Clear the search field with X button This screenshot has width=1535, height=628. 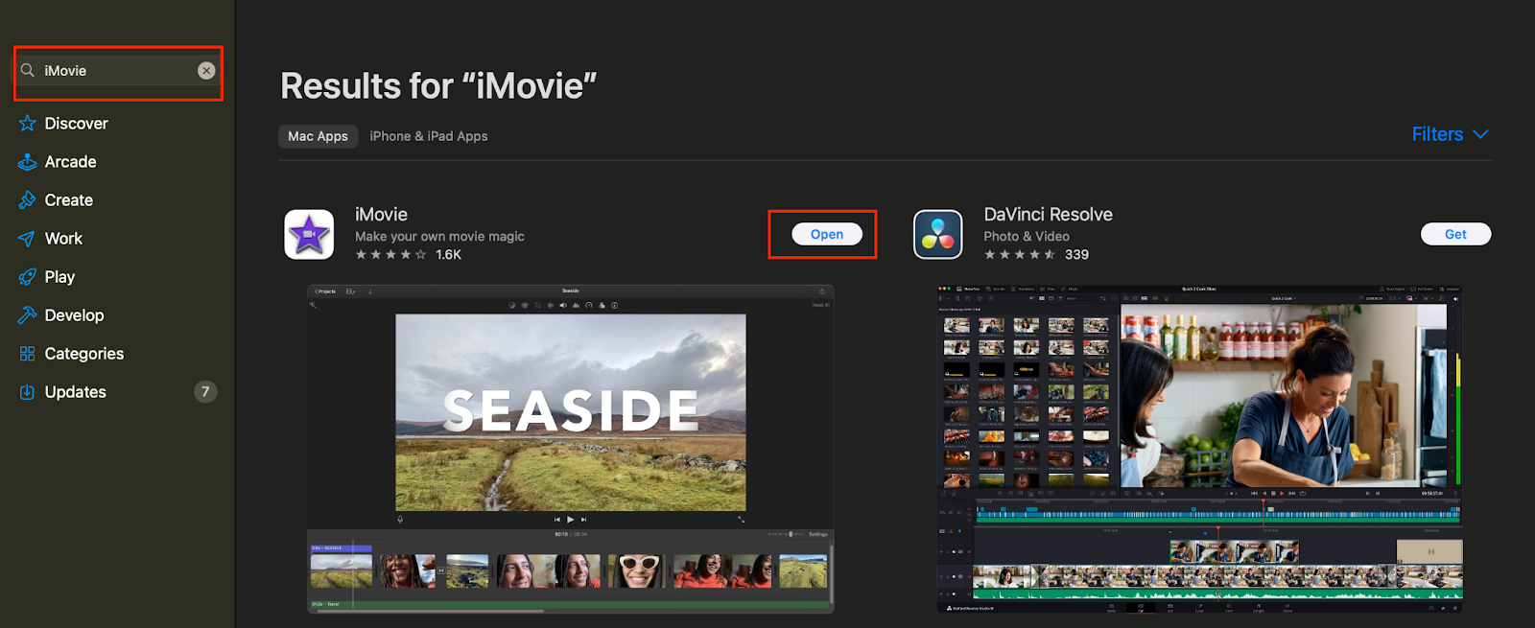(206, 71)
